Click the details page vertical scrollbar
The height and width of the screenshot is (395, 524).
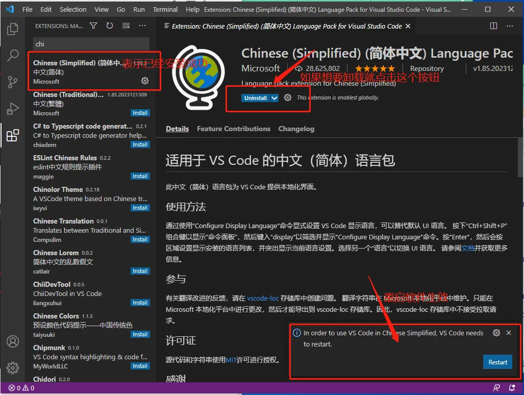pyautogui.click(x=520, y=157)
